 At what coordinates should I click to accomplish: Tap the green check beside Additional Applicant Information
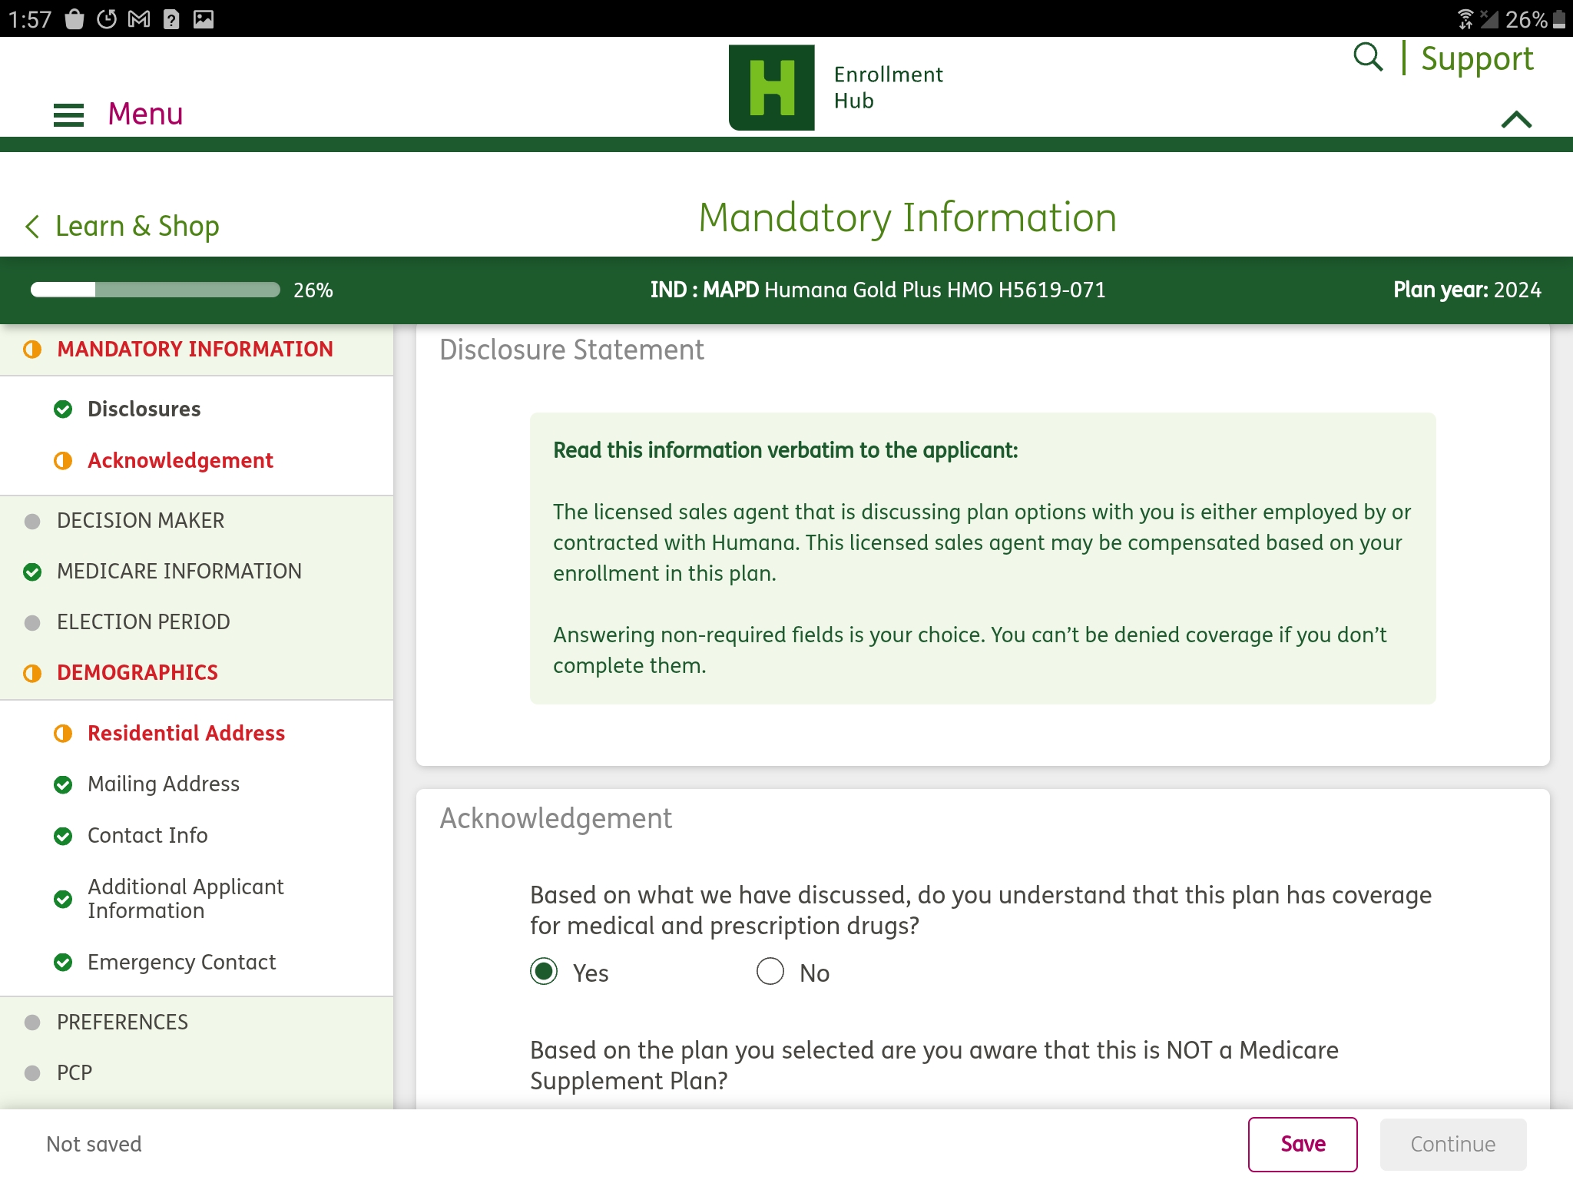pyautogui.click(x=63, y=899)
